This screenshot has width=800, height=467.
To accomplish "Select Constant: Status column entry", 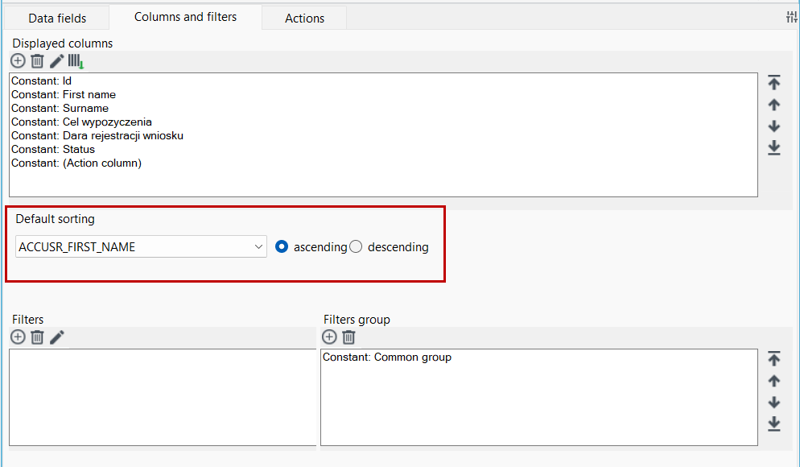I will point(53,150).
